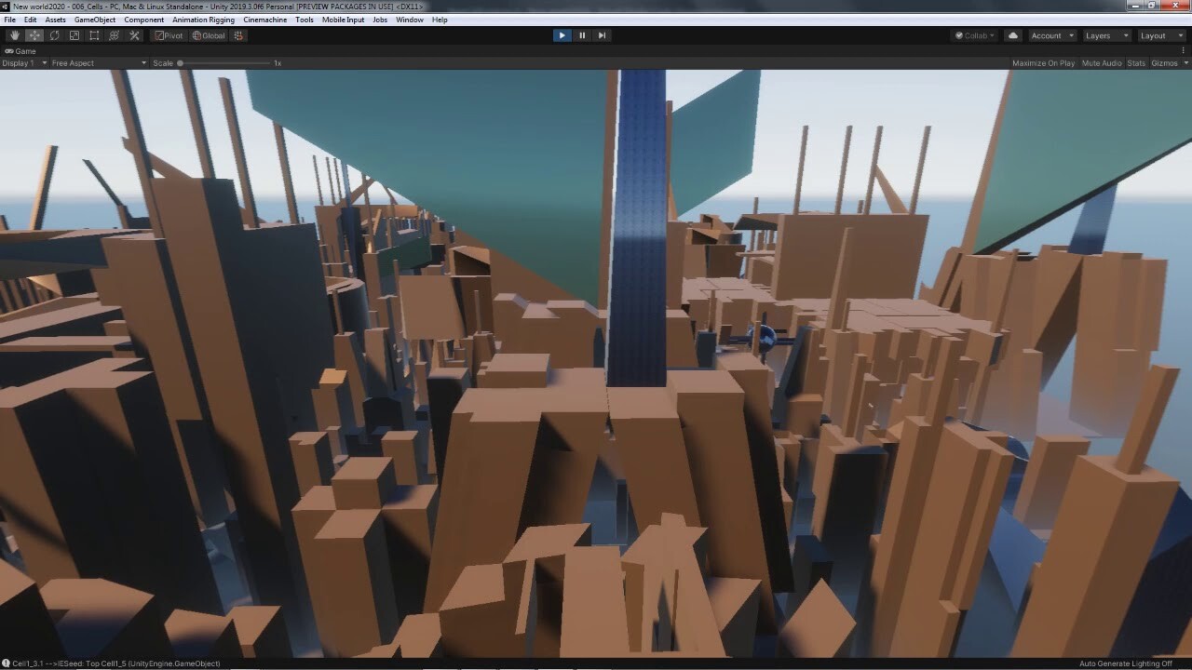Enable Mute Audio in Game view
Viewport: 1192px width, 670px height.
[1101, 63]
